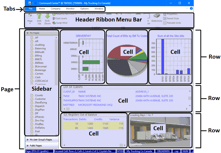
Task: Click the Drill-Up arrow icon
Action: [39, 17]
